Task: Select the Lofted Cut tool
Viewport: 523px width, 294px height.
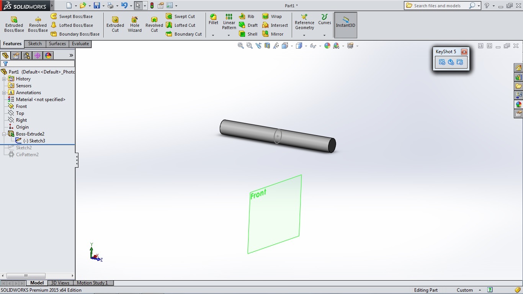Action: 180,25
